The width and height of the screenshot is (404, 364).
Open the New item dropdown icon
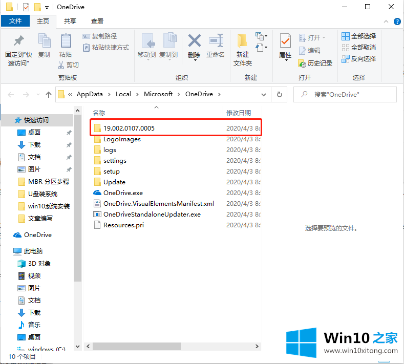(261, 36)
